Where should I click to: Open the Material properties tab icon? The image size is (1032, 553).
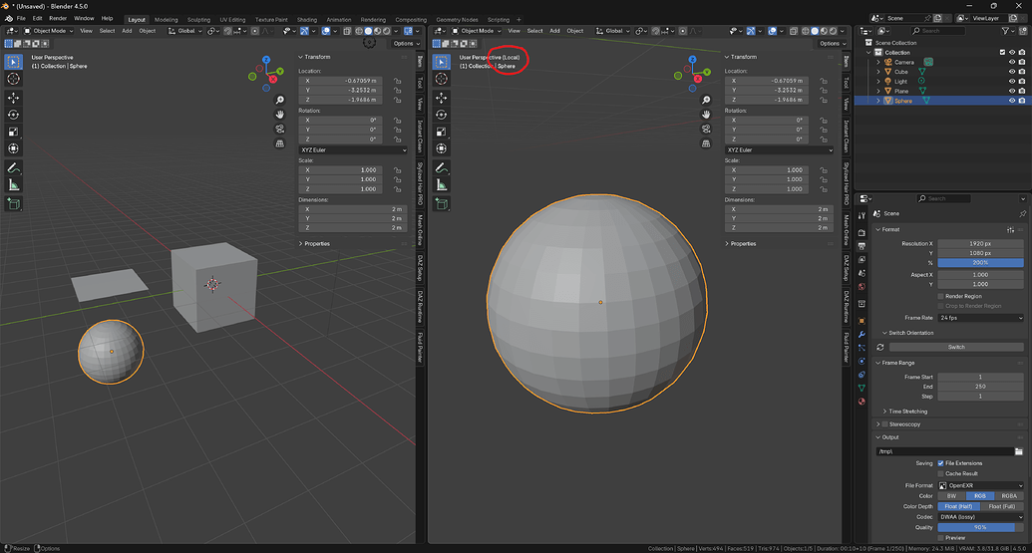pos(861,402)
